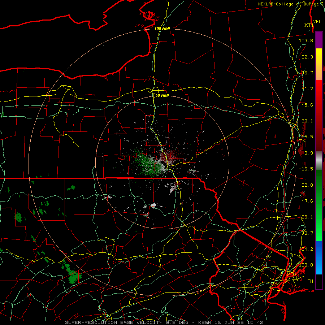Click the -32.0 velocity scale value

click(306, 185)
